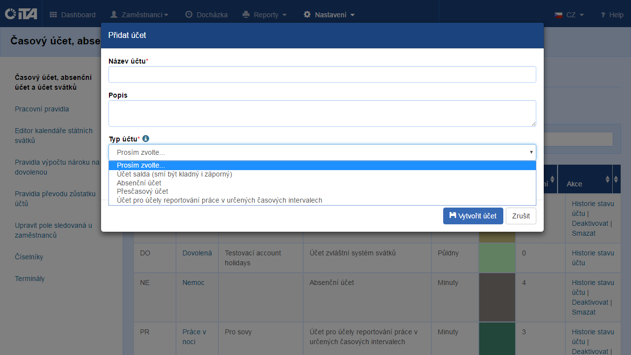Click the green color swatch for Dovolená
631x355 pixels.
(497, 257)
